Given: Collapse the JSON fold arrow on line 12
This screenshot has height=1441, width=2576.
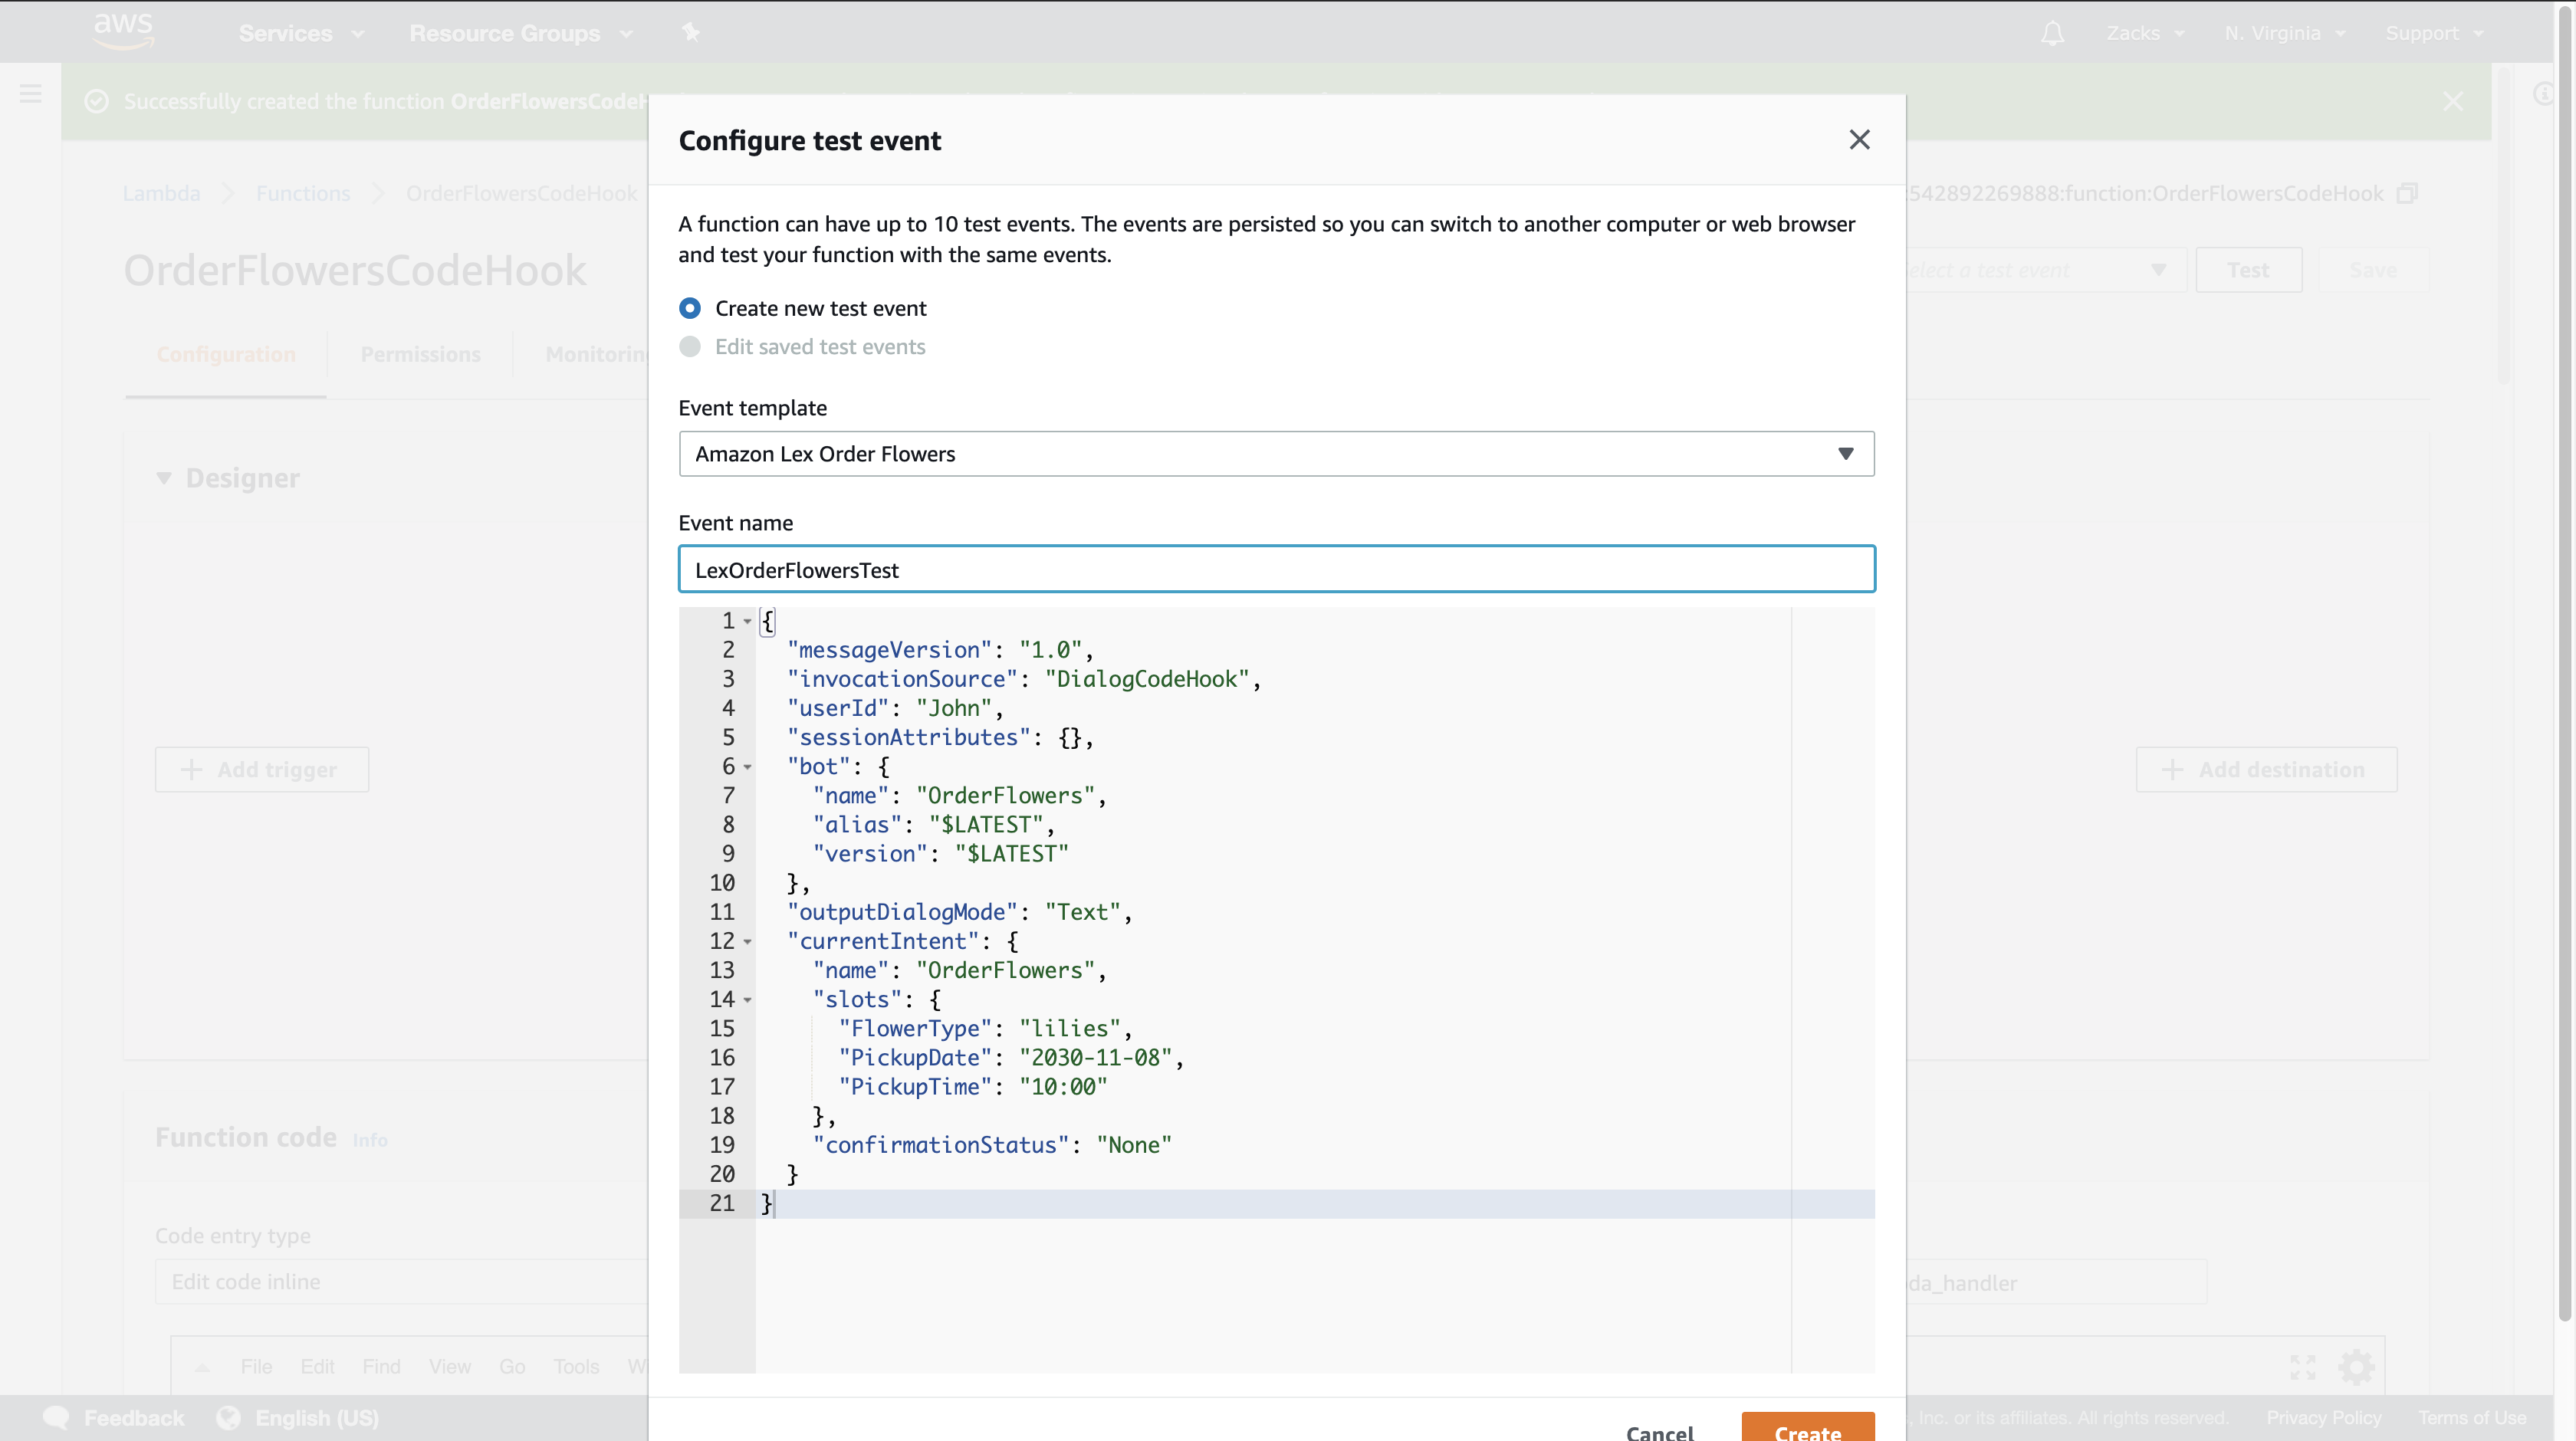Looking at the screenshot, I should (747, 942).
